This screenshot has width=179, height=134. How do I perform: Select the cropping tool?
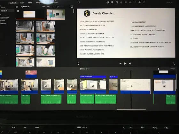click(117, 2)
